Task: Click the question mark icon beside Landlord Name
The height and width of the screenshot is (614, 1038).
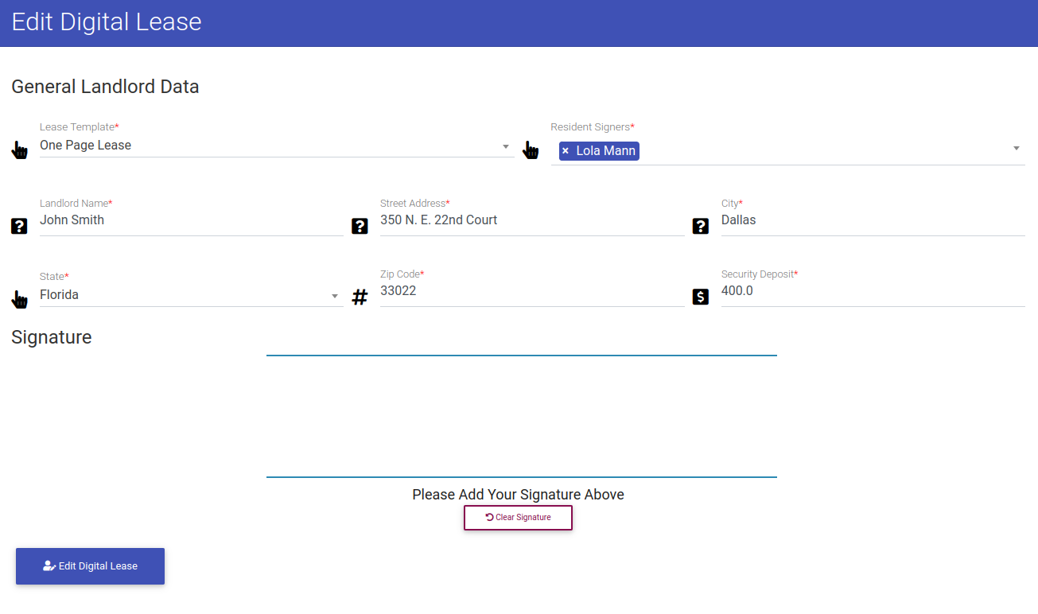Action: pyautogui.click(x=19, y=227)
